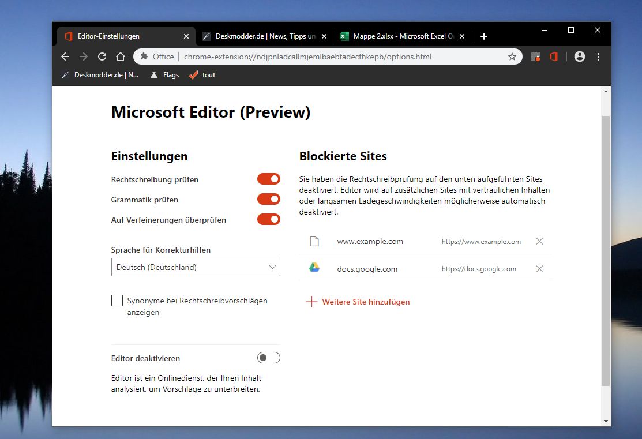Select the www.example.com site name
642x439 pixels.
coord(370,242)
